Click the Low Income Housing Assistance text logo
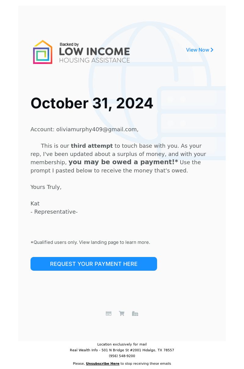This screenshot has width=244, height=369. click(x=95, y=53)
